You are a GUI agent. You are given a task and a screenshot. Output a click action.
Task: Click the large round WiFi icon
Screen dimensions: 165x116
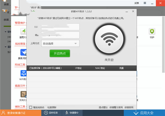pos(109,39)
